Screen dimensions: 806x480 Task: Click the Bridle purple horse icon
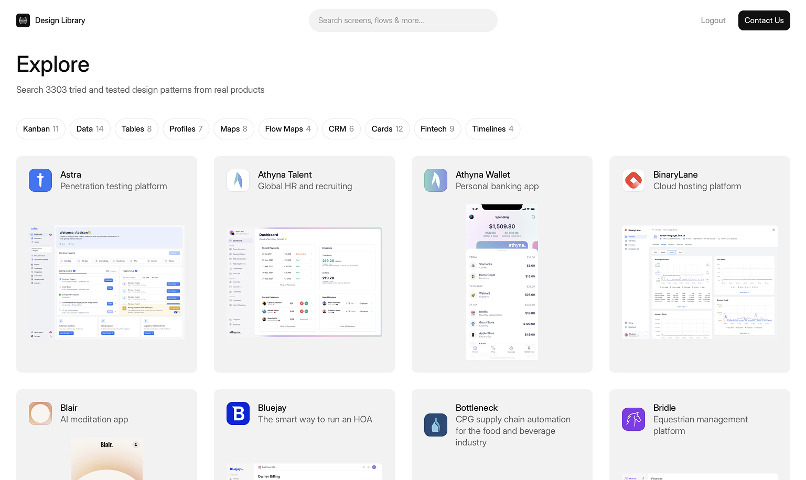(633, 419)
